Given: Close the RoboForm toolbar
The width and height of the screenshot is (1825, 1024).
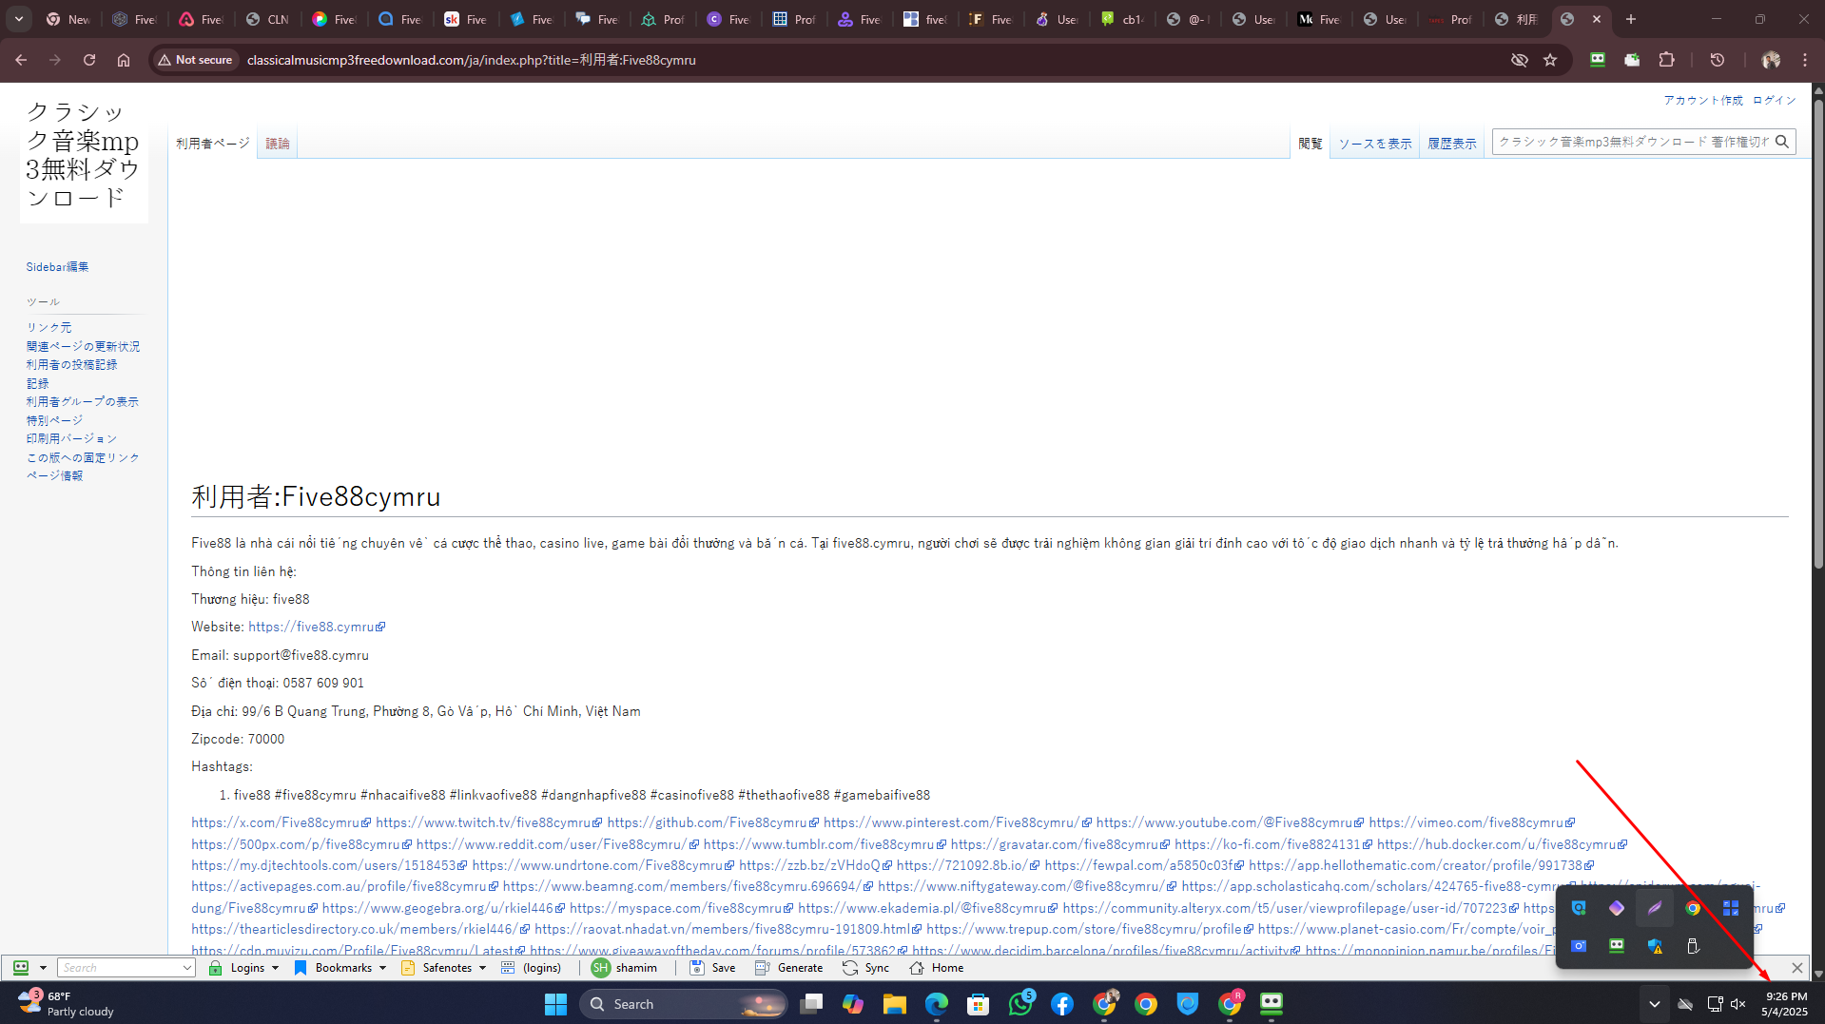Looking at the screenshot, I should point(1796,968).
